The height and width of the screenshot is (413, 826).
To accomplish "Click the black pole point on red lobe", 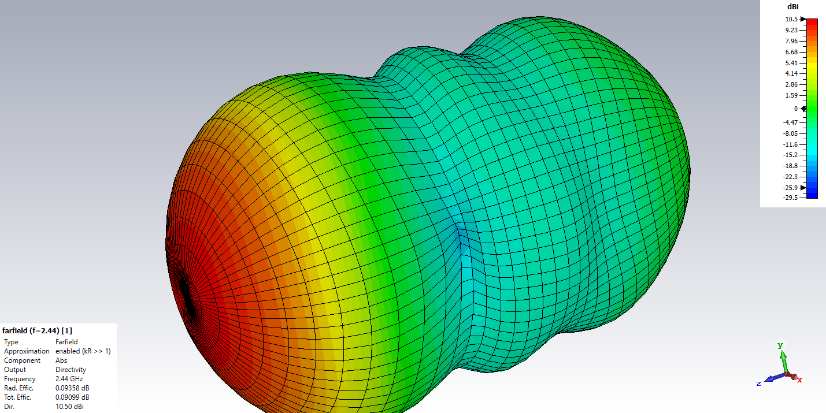I will click(186, 296).
